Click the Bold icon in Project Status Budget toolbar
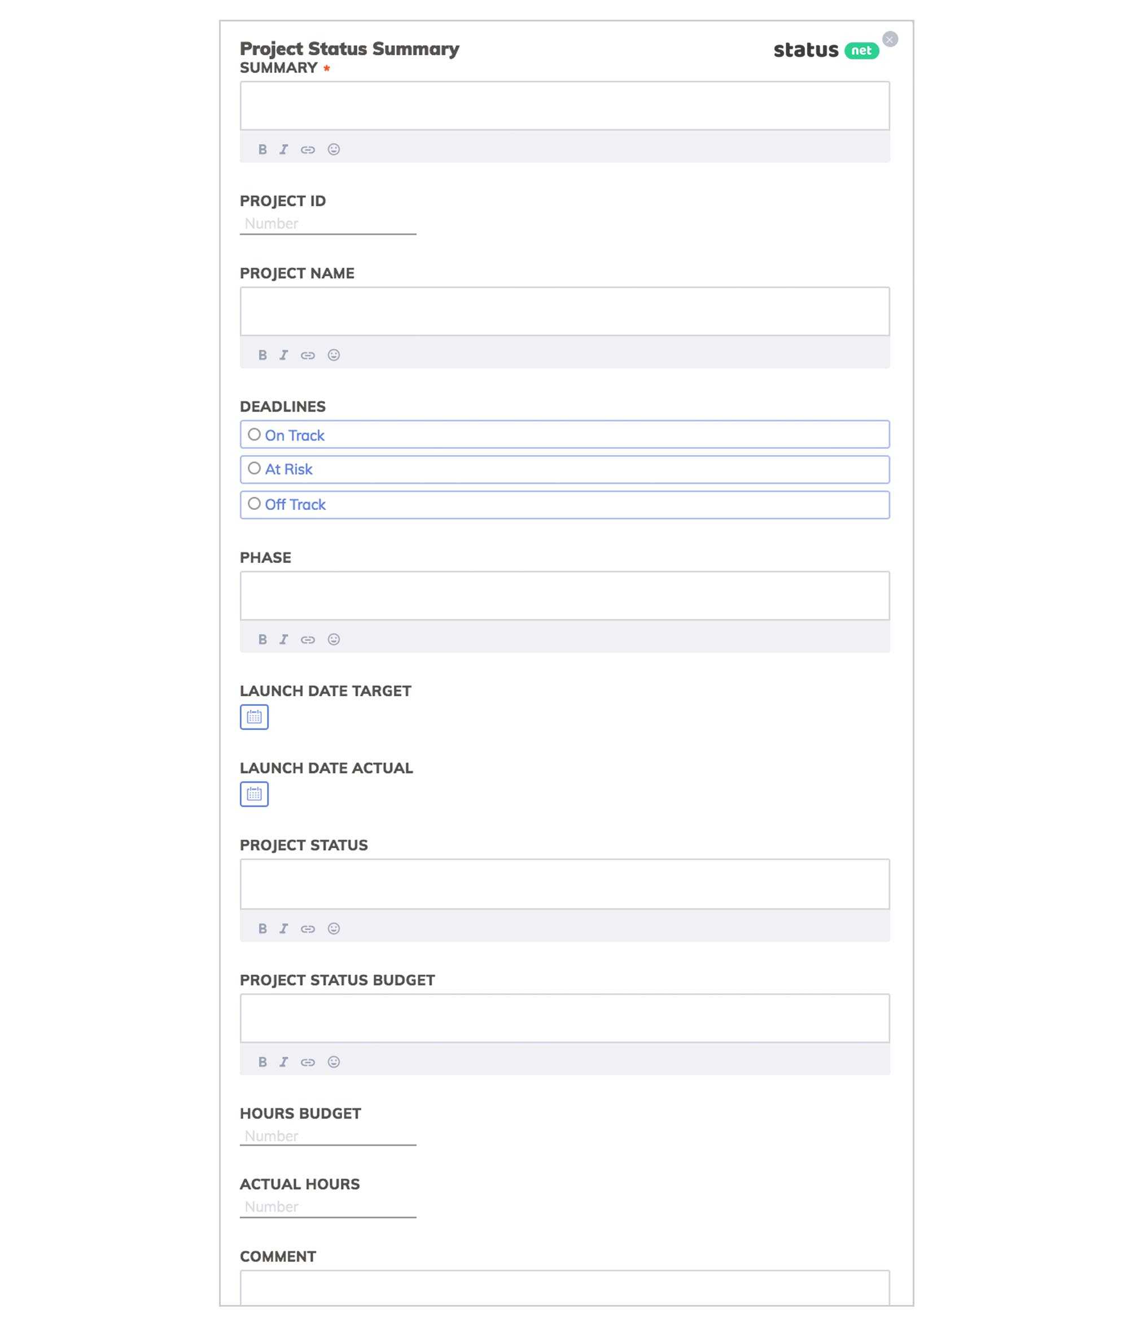1134x1327 pixels. [261, 1062]
